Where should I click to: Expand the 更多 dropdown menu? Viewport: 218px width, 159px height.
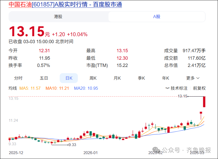pyautogui.click(x=191, y=78)
